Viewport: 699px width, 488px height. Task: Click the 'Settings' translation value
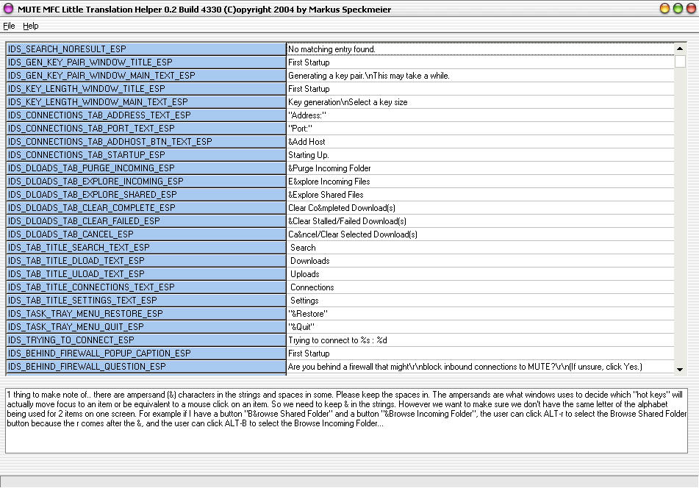[480, 301]
